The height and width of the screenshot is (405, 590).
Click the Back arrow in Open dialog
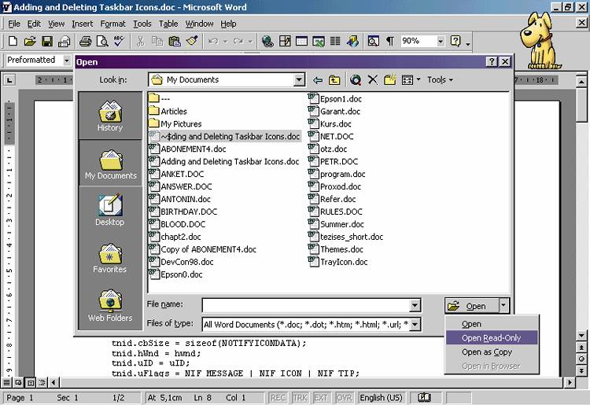[318, 79]
